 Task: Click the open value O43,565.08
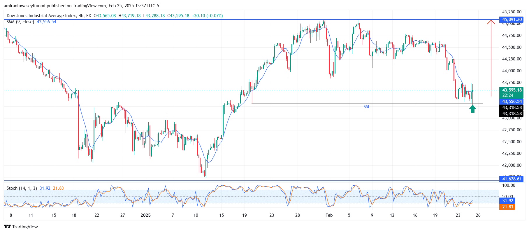105,16
